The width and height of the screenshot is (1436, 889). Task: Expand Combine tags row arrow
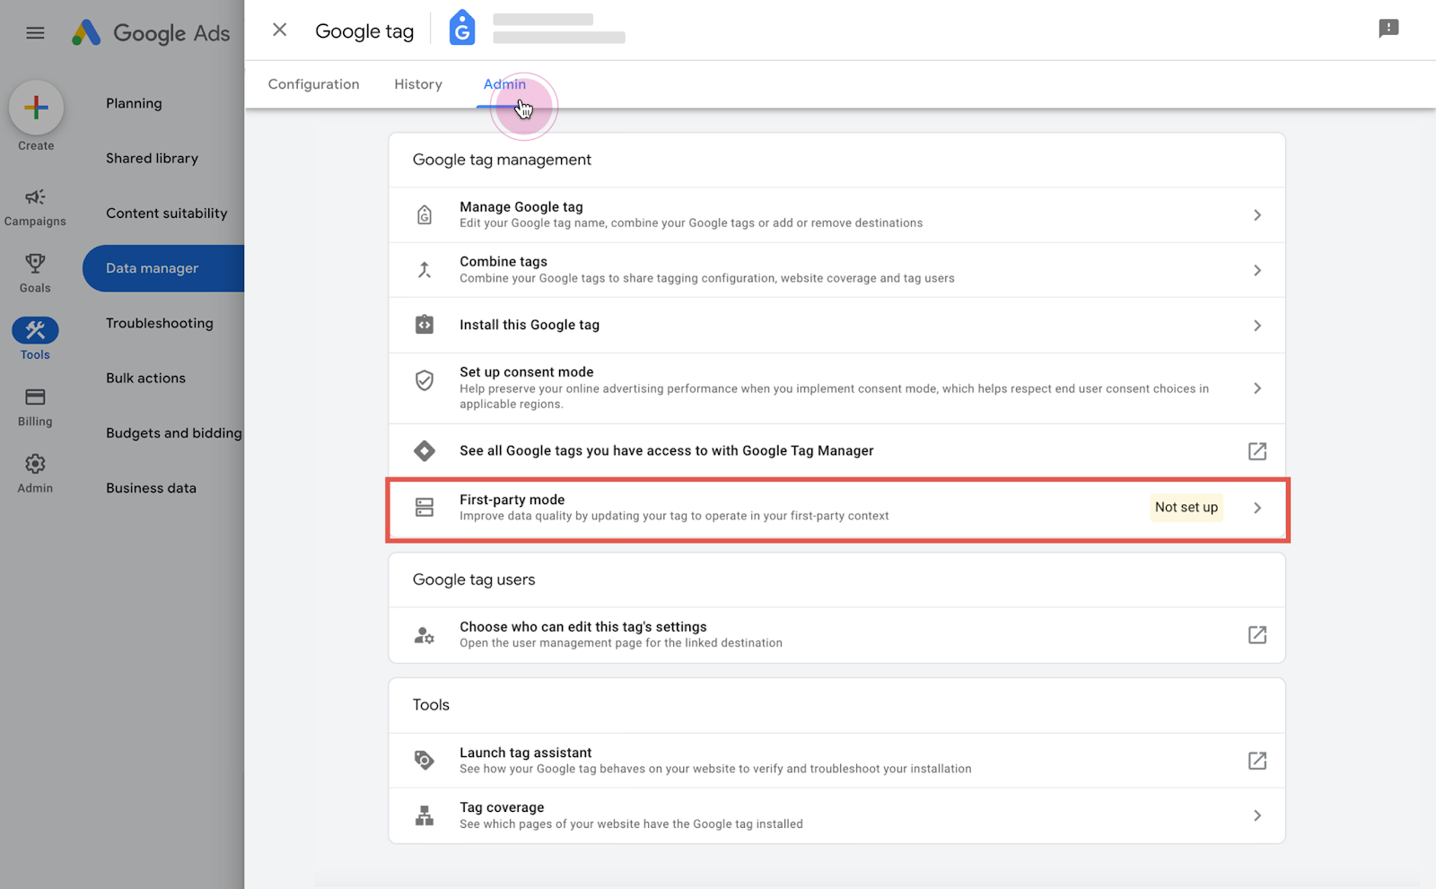click(1256, 270)
